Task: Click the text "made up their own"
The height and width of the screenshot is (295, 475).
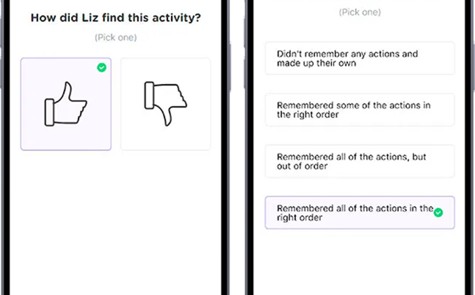Action: click(316, 63)
